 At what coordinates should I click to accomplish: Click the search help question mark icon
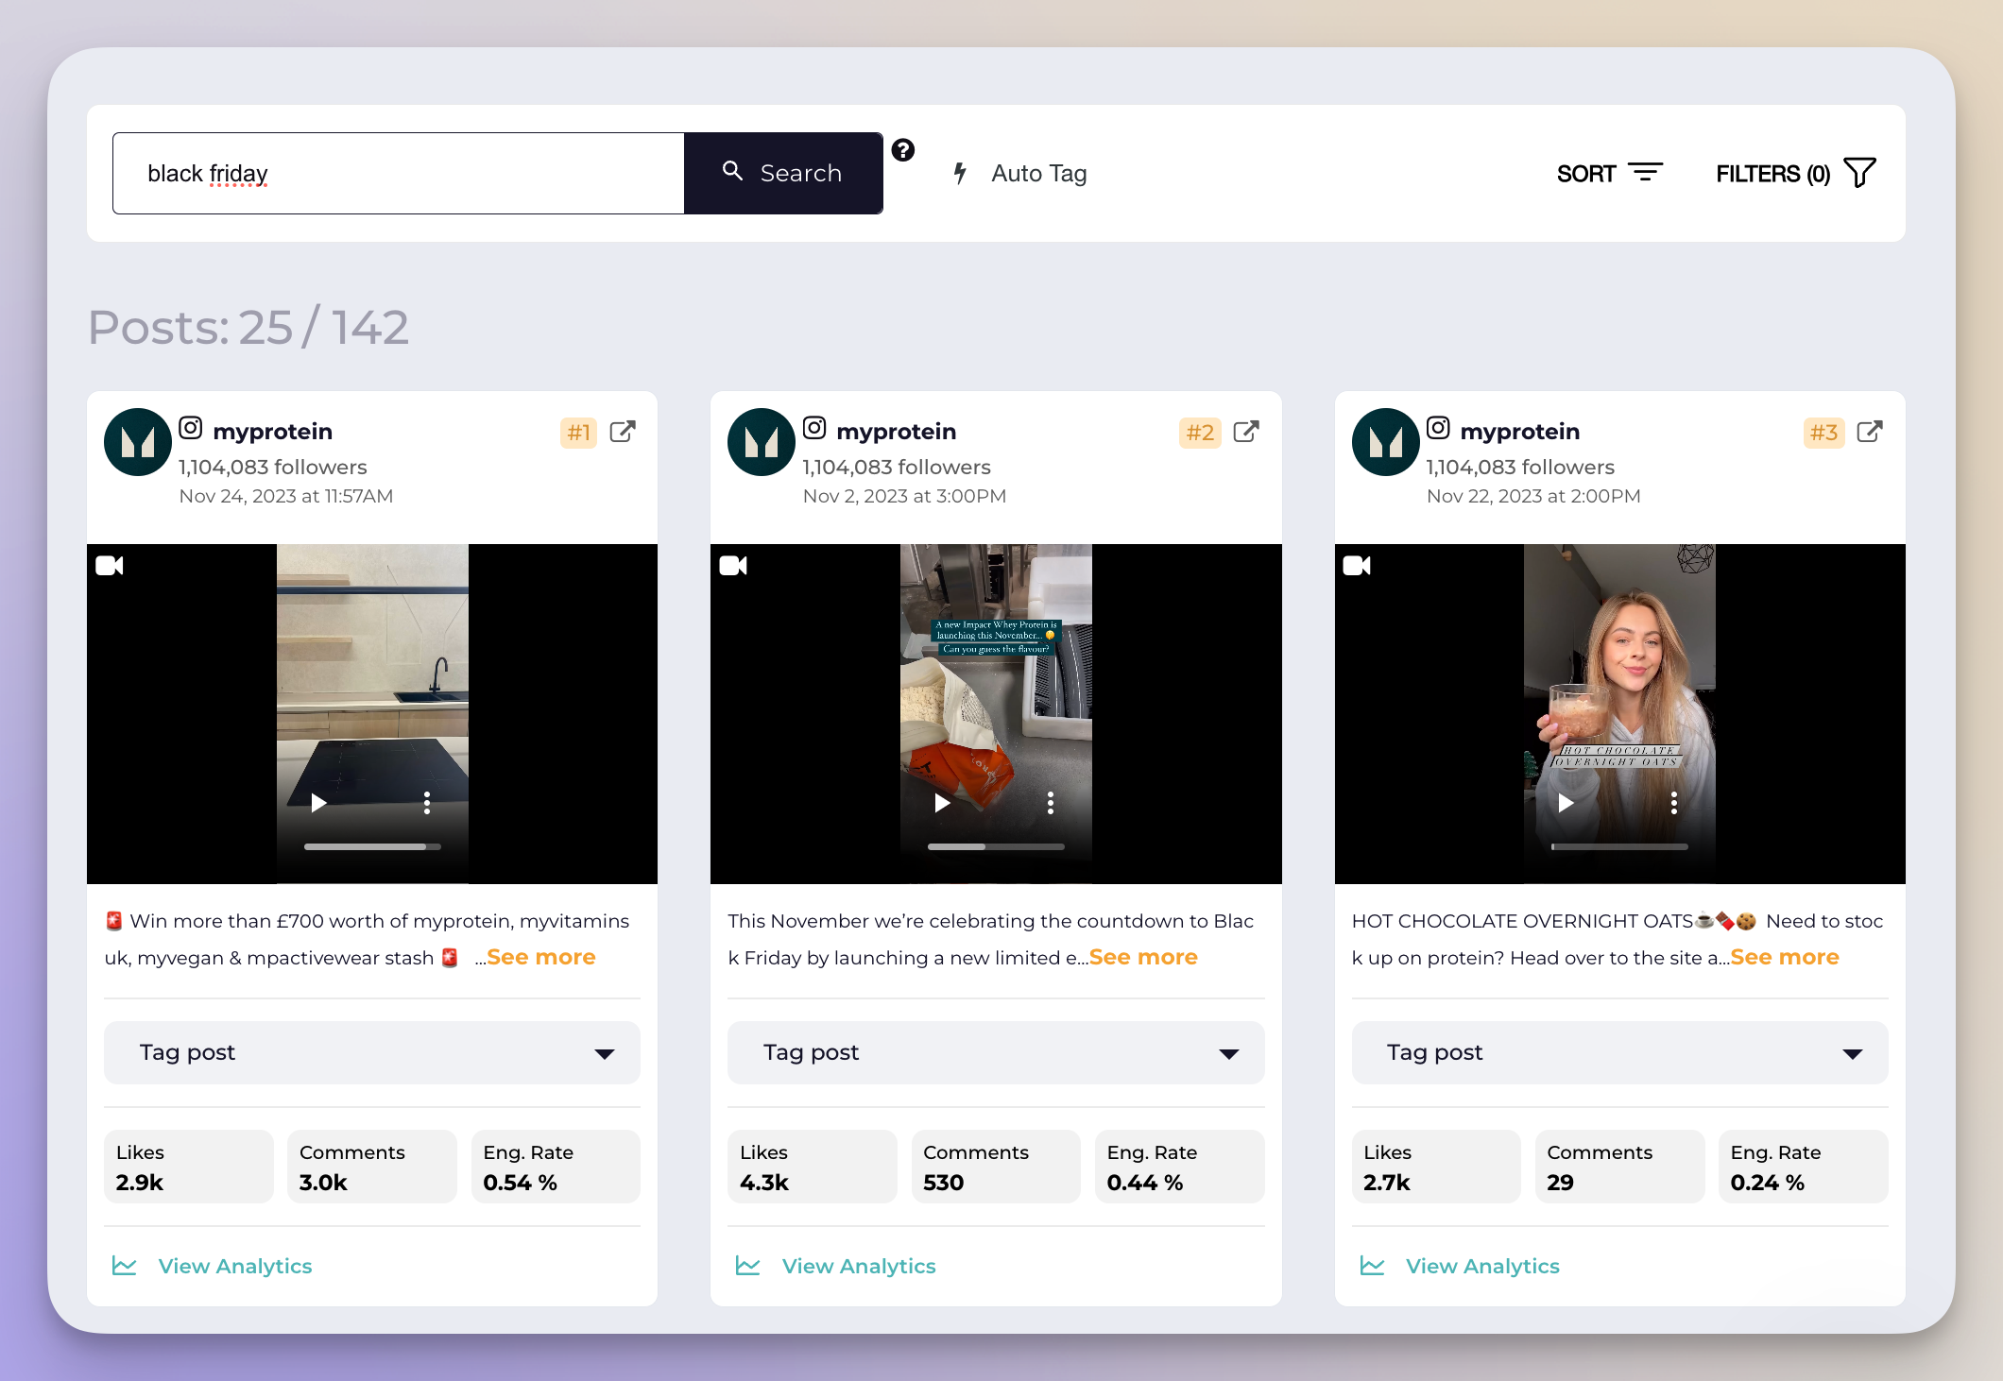[x=903, y=150]
